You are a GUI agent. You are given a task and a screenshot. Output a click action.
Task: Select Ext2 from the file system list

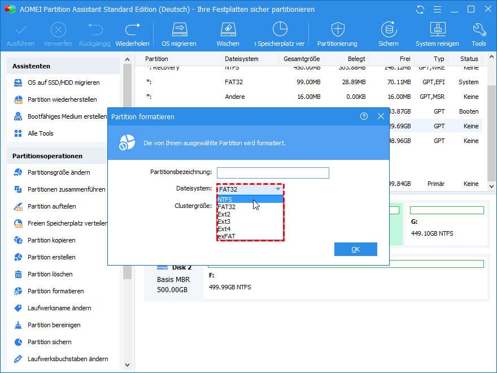pyautogui.click(x=250, y=214)
